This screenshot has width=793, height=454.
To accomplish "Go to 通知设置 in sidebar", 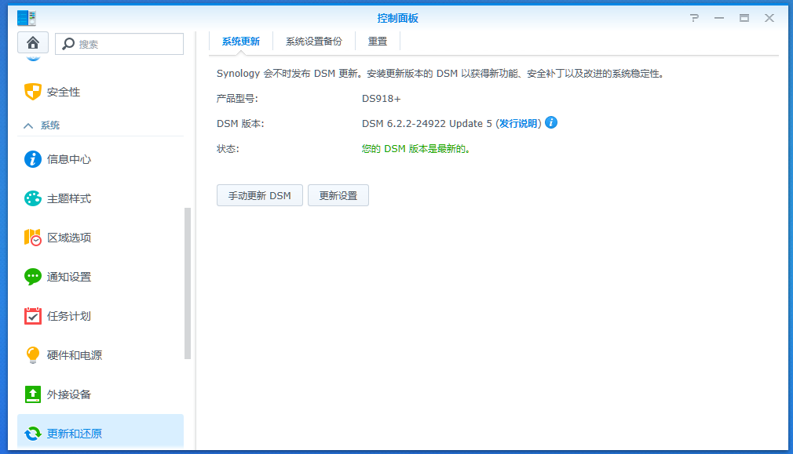I will (100, 277).
